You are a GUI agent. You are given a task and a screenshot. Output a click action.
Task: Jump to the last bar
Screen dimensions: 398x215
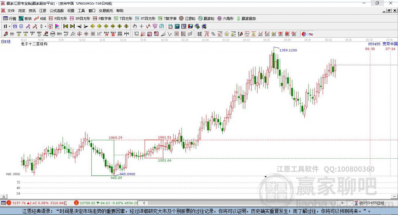pos(72,26)
